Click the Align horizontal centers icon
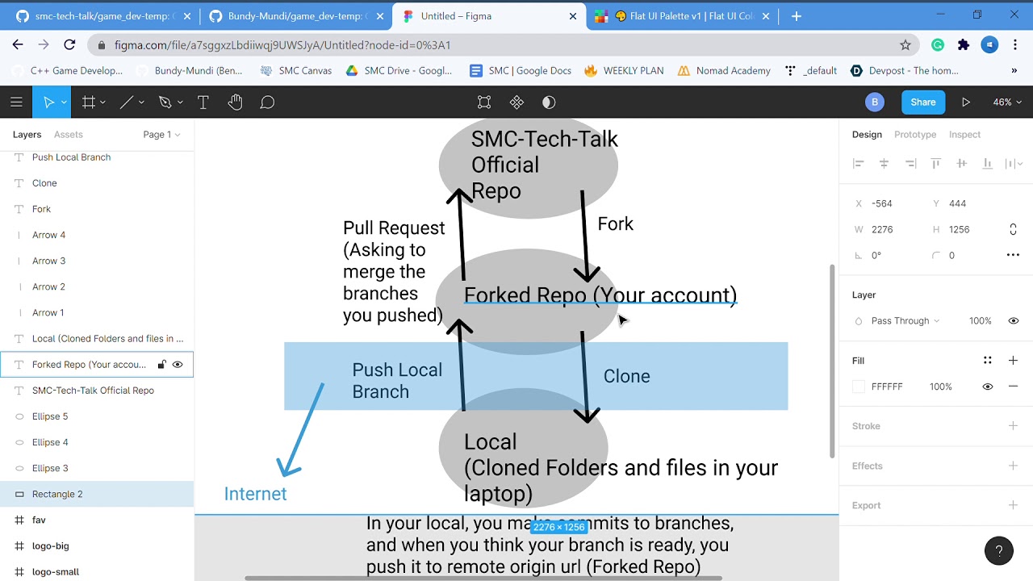 (x=885, y=164)
